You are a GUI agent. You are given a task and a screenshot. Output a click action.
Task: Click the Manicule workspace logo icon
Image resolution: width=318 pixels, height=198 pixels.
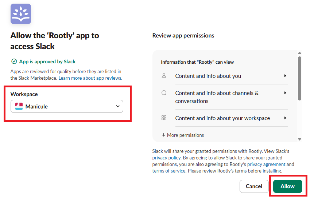pos(19,106)
